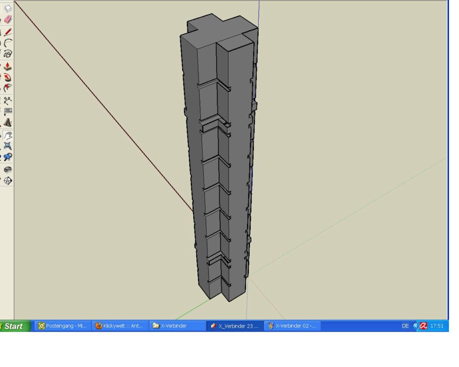This screenshot has height=367, width=459.
Task: Select the Offset tool
Action: pyautogui.click(x=8, y=88)
